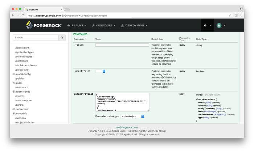Open the help question mark menu
This screenshot has height=152, width=254.
point(207,25)
